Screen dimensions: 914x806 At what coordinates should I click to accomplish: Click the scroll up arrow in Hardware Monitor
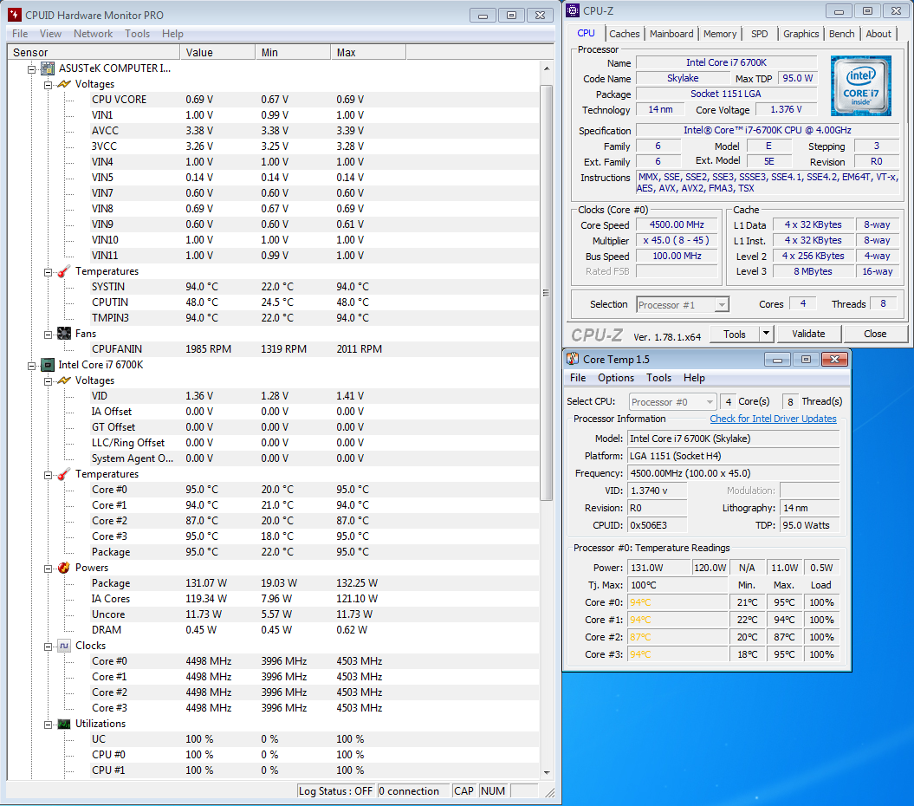pos(546,68)
